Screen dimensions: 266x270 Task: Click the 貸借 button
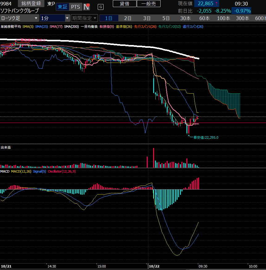[124, 4]
